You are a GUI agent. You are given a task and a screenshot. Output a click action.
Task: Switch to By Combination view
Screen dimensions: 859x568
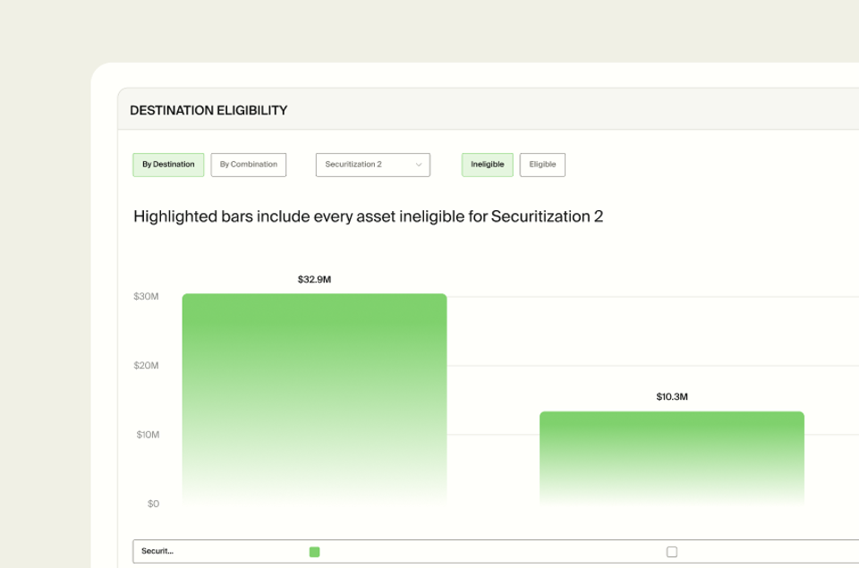[248, 165]
